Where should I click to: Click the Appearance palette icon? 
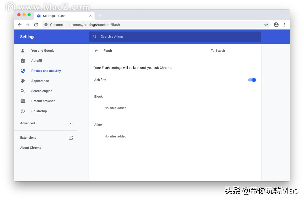pos(23,81)
